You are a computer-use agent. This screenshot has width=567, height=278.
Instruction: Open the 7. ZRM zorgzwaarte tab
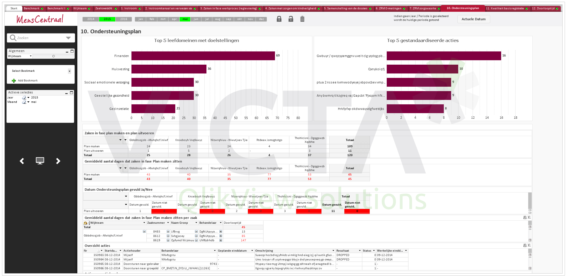(424, 8)
